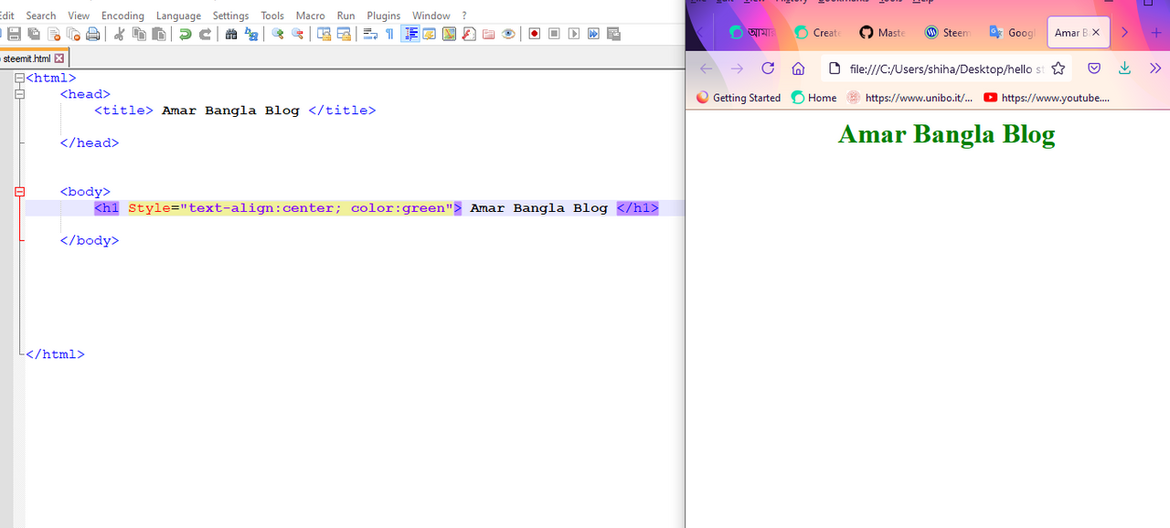
Task: Go to browser Home page icon
Action: coord(798,69)
